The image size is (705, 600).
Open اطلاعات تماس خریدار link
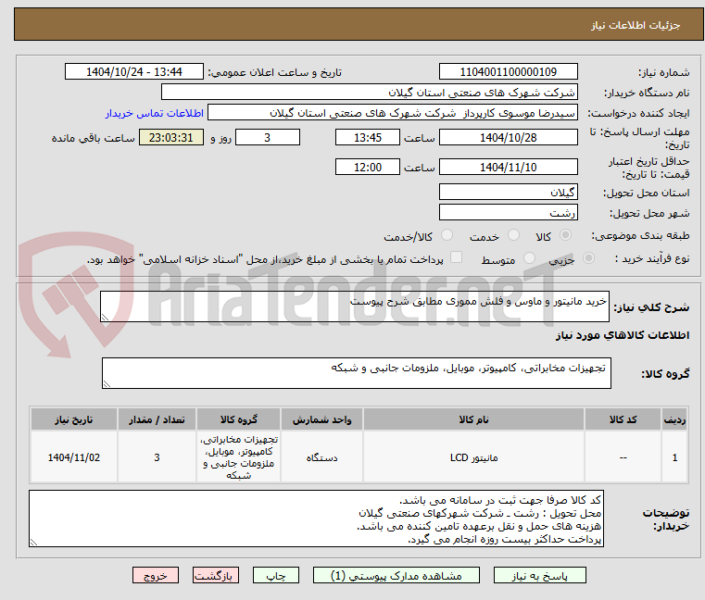[155, 113]
